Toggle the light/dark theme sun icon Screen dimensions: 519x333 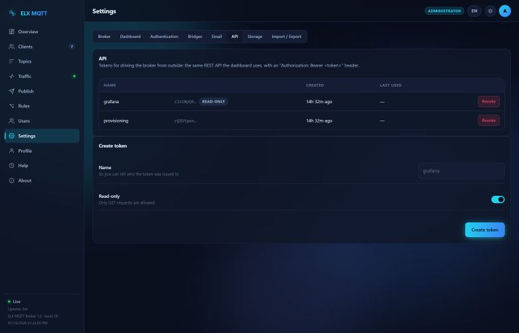(x=490, y=11)
